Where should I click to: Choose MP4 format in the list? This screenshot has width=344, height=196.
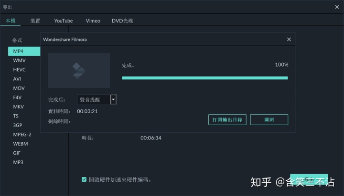pyautogui.click(x=24, y=51)
